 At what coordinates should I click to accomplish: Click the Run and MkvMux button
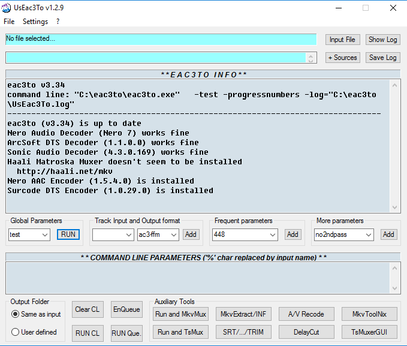180,314
